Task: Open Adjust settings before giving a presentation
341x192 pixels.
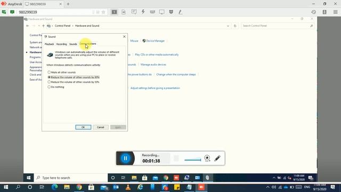Action: 155,88
